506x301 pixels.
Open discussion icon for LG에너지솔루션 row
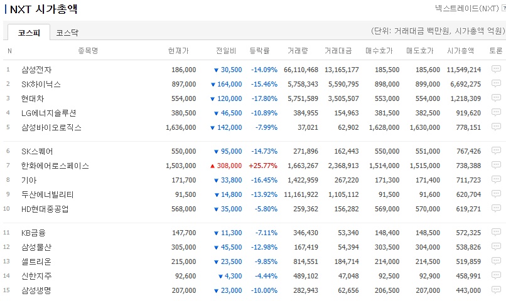tap(496, 112)
